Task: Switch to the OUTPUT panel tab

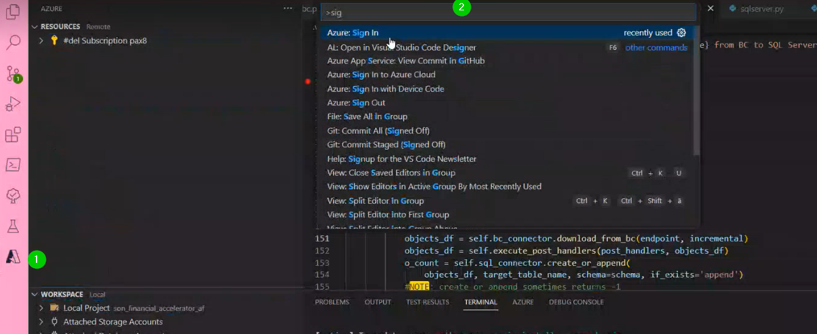Action: click(x=378, y=302)
